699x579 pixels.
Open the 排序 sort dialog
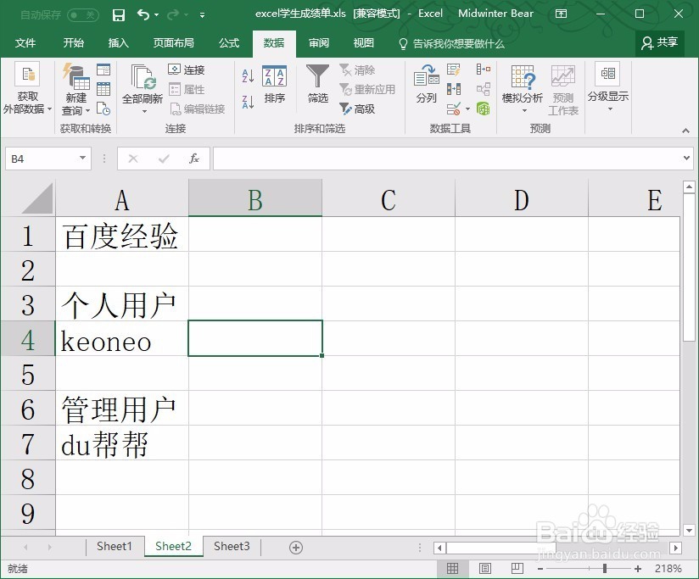[274, 85]
